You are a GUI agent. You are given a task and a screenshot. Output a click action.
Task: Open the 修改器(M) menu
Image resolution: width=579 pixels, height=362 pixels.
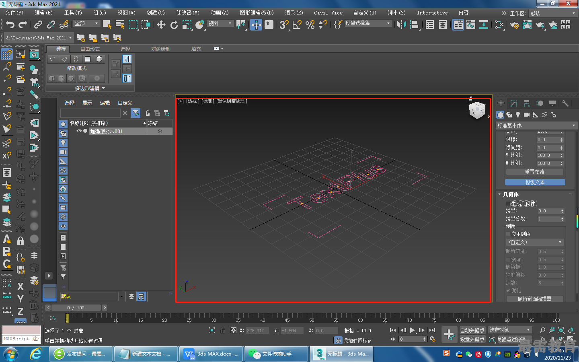[x=188, y=13]
